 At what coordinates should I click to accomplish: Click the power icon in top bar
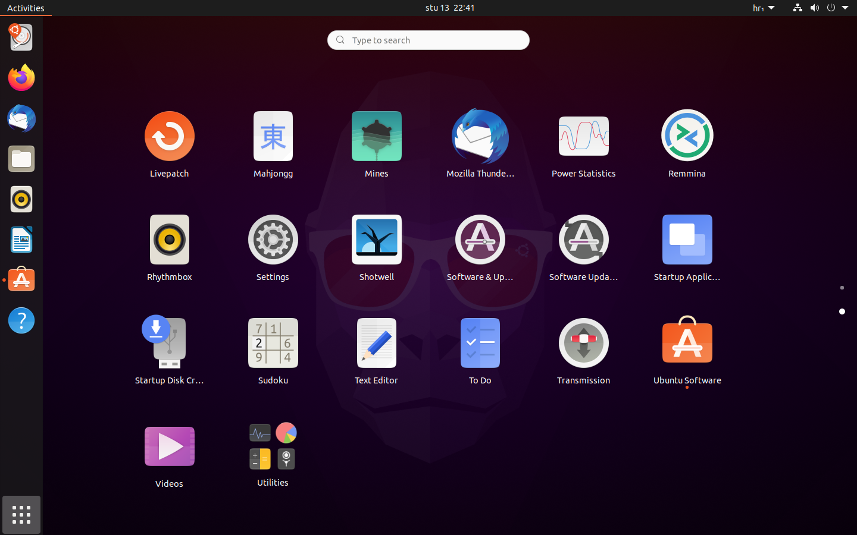831,8
